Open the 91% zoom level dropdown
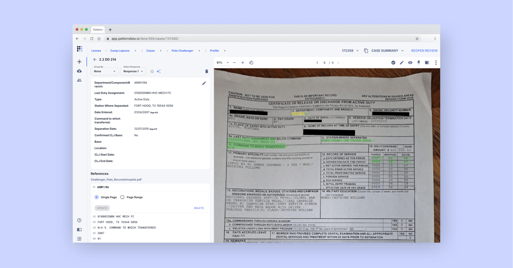The height and width of the screenshot is (268, 513). pyautogui.click(x=223, y=63)
